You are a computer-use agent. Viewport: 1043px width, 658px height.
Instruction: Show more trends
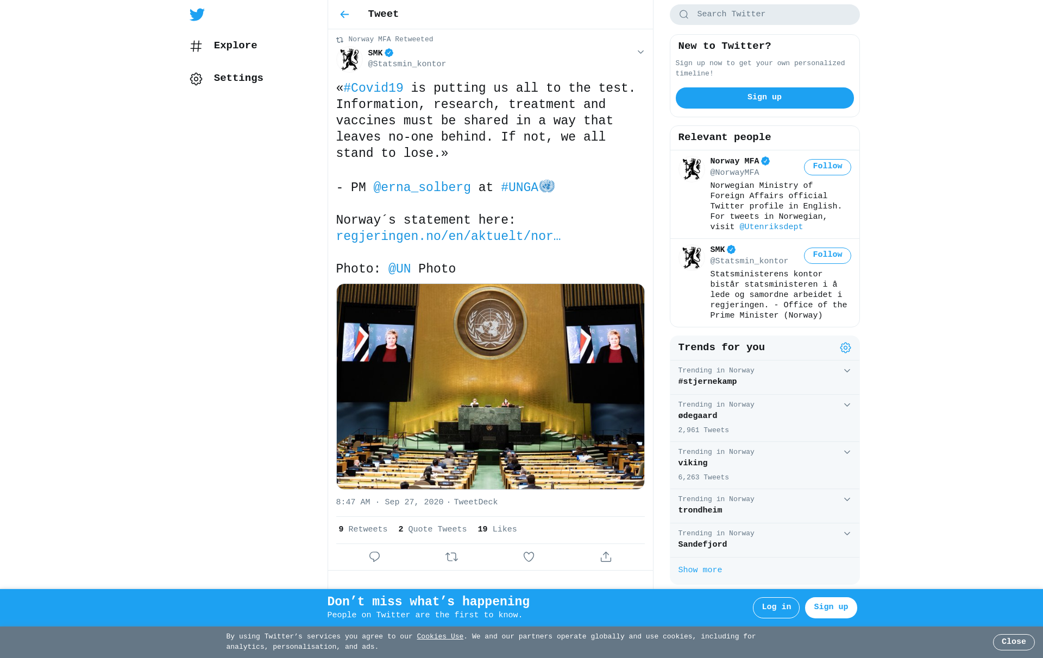pyautogui.click(x=700, y=570)
